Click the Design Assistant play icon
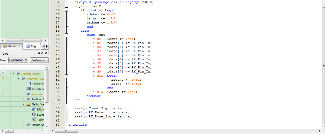This screenshot has height=134, width=325. point(29,125)
